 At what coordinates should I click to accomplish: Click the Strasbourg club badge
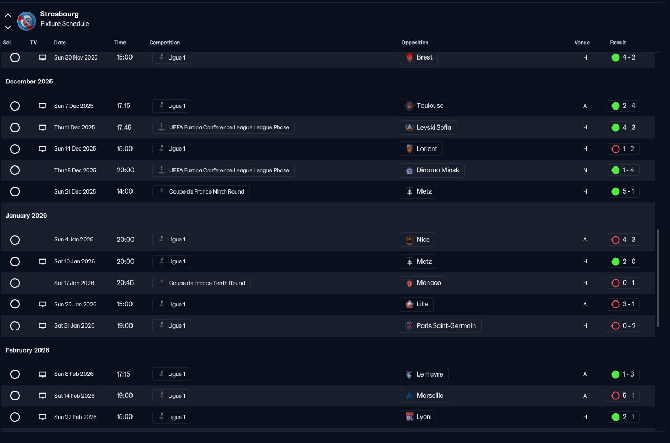27,21
